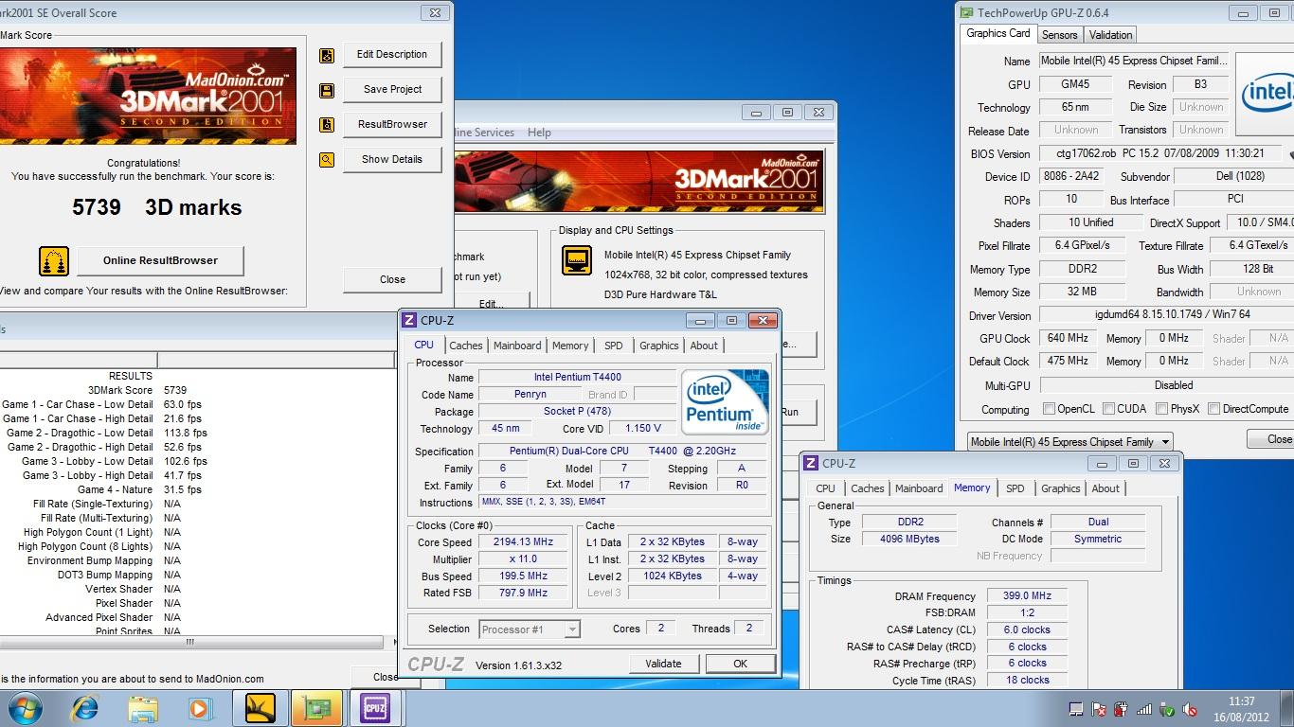Open the Help menu in 3DMark2001 window

click(539, 133)
